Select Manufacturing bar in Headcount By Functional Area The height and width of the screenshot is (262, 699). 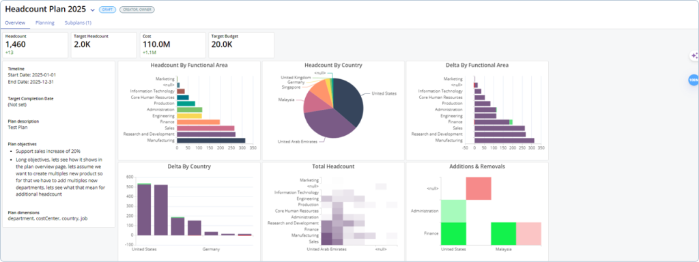(x=211, y=141)
